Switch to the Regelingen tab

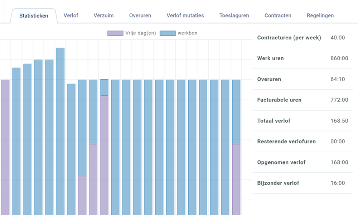(x=320, y=15)
